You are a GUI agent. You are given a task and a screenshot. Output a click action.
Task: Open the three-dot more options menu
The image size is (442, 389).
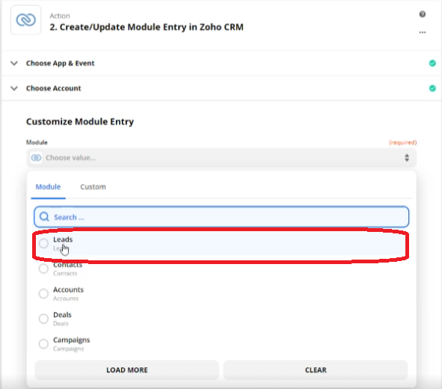[x=423, y=32]
